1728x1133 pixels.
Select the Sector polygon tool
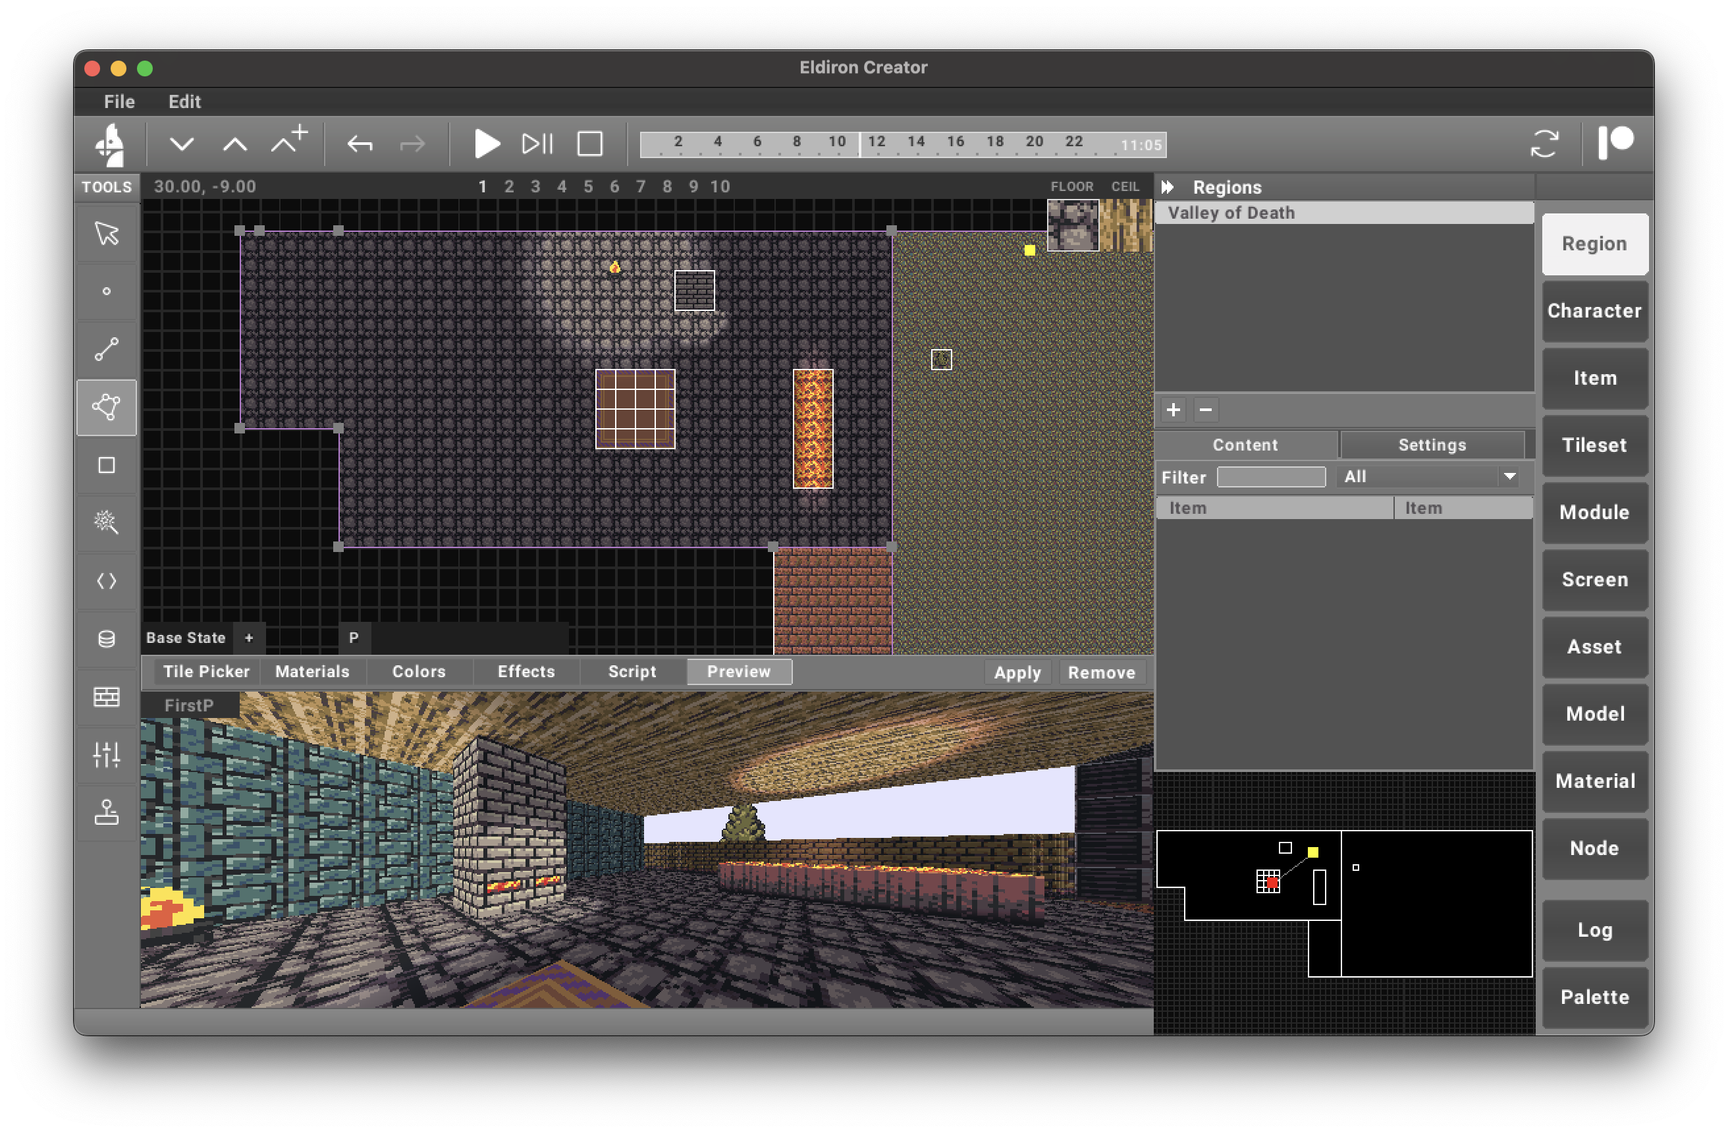pos(107,408)
